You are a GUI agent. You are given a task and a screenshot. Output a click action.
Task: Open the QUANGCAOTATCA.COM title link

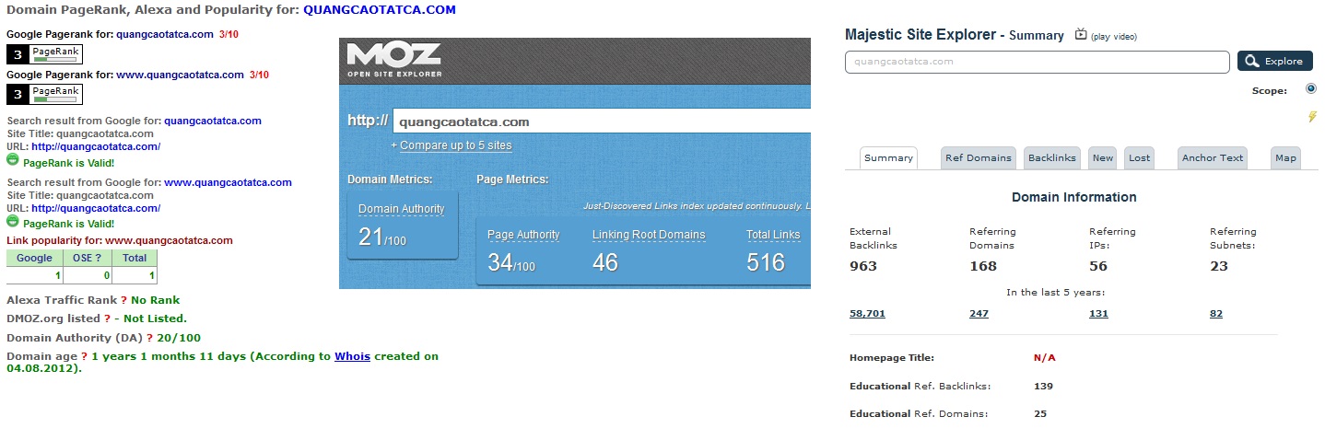tap(380, 10)
